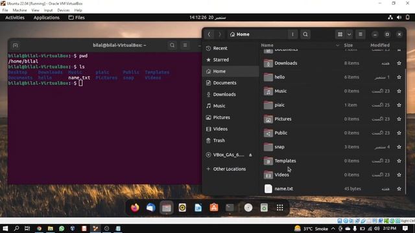
Task: Select the Templates folder row
Action: tap(332, 161)
